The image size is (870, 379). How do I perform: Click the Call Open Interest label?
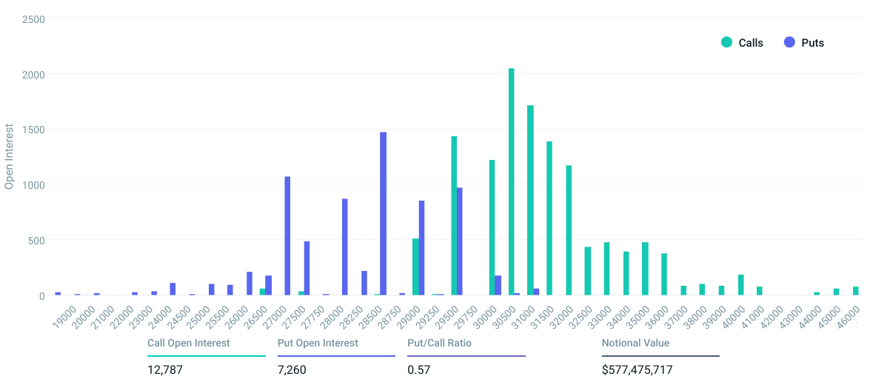tap(189, 343)
